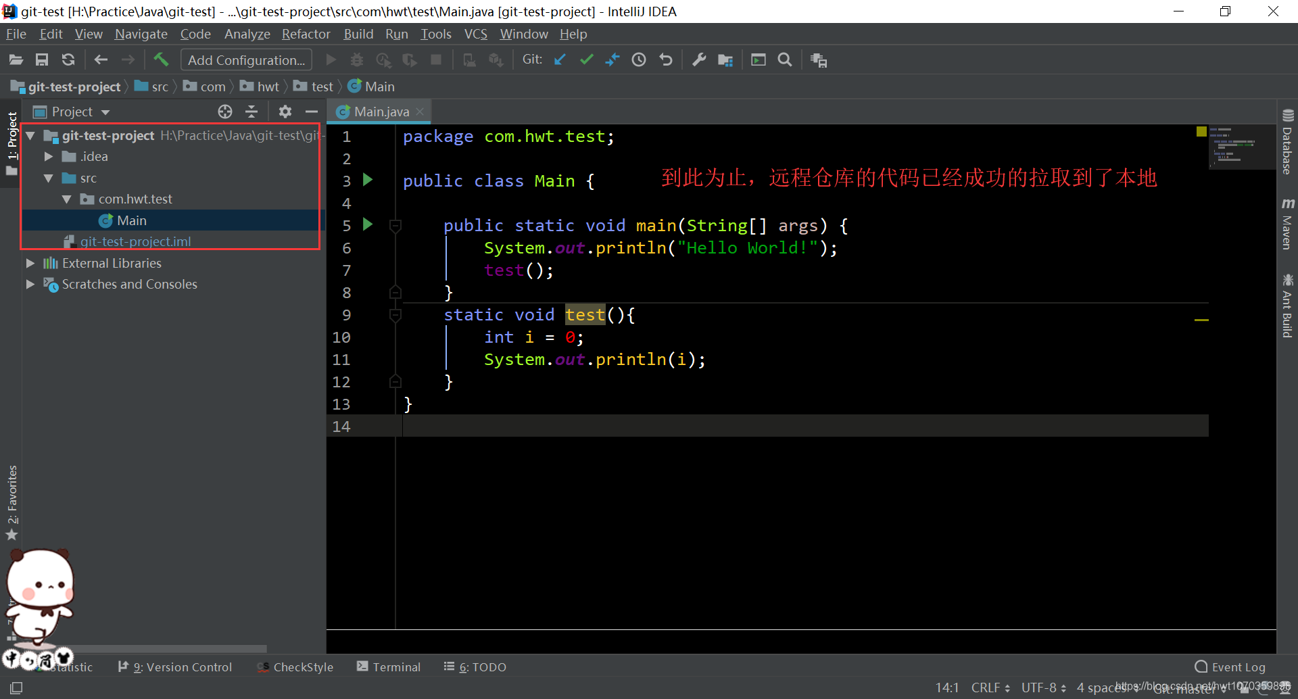
Task: Open the Database tool window
Action: (1287, 142)
